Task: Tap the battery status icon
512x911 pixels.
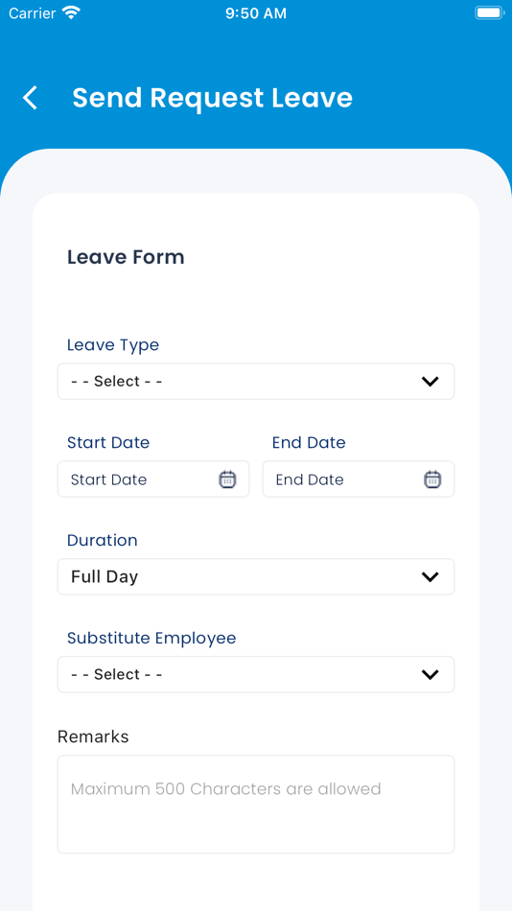Action: (489, 12)
